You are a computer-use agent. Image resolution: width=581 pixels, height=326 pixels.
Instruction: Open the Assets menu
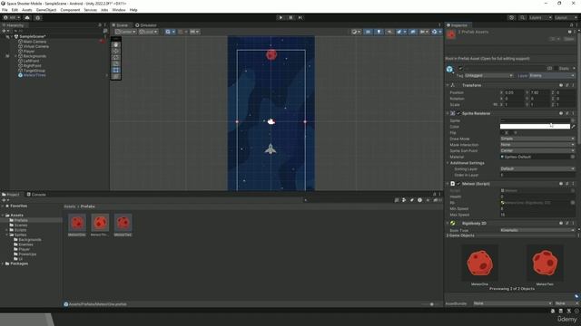(x=26, y=10)
